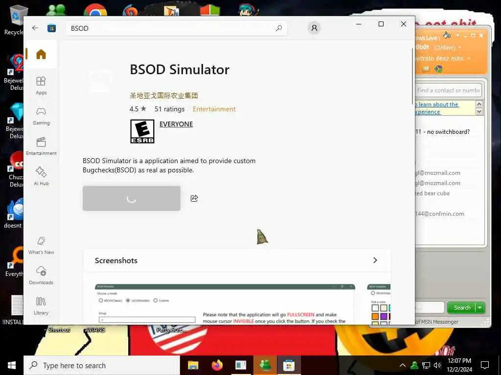
Task: Open AI Hub in the Store sidebar
Action: click(x=41, y=176)
